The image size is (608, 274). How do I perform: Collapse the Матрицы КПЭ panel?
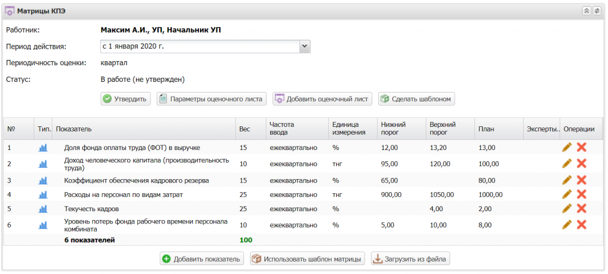[x=586, y=11]
